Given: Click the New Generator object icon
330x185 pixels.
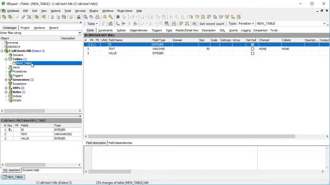Looking at the screenshot, I should (x=221, y=17).
